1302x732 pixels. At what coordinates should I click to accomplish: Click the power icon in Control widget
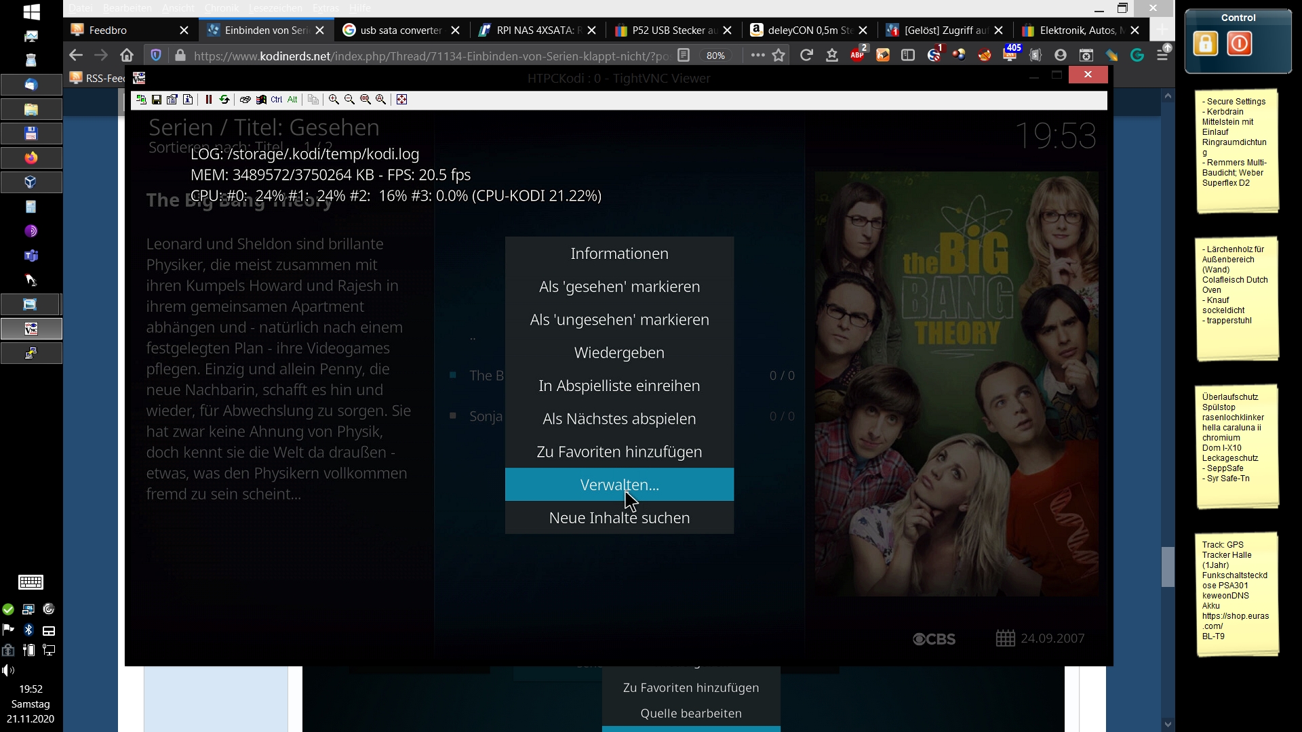point(1239,44)
